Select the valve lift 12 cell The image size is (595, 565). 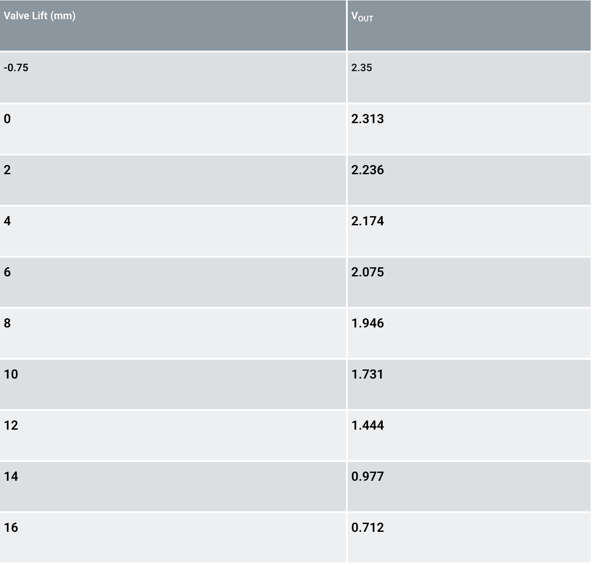[11, 425]
